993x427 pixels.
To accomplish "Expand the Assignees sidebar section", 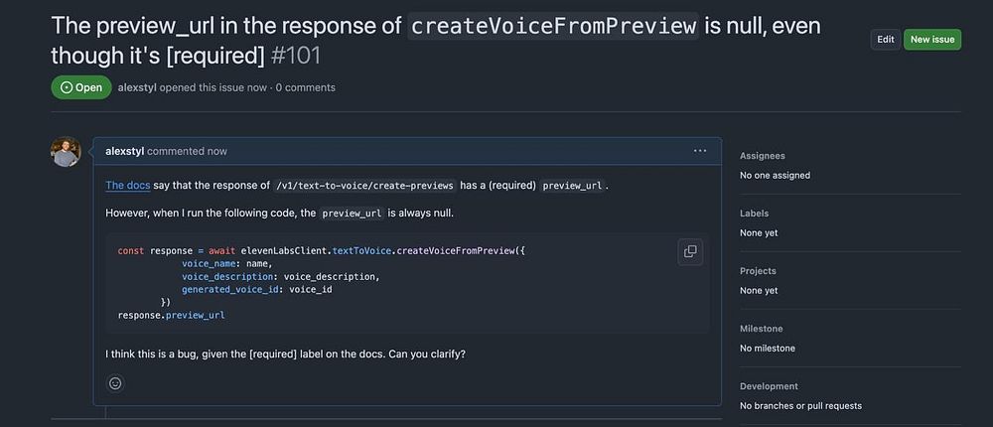I will pyautogui.click(x=762, y=156).
